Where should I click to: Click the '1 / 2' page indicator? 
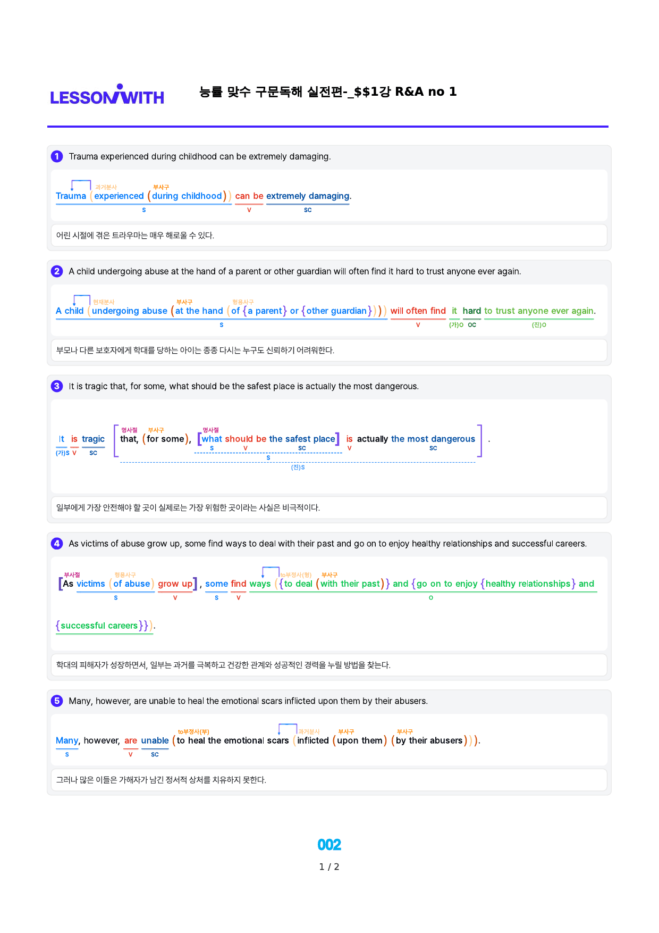click(329, 867)
